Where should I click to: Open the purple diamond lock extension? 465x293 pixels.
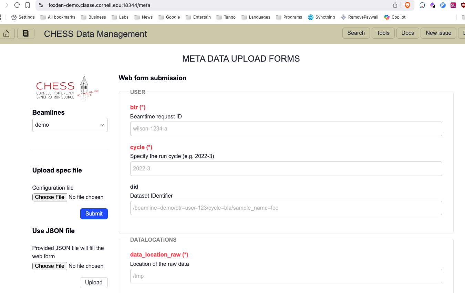point(433,5)
